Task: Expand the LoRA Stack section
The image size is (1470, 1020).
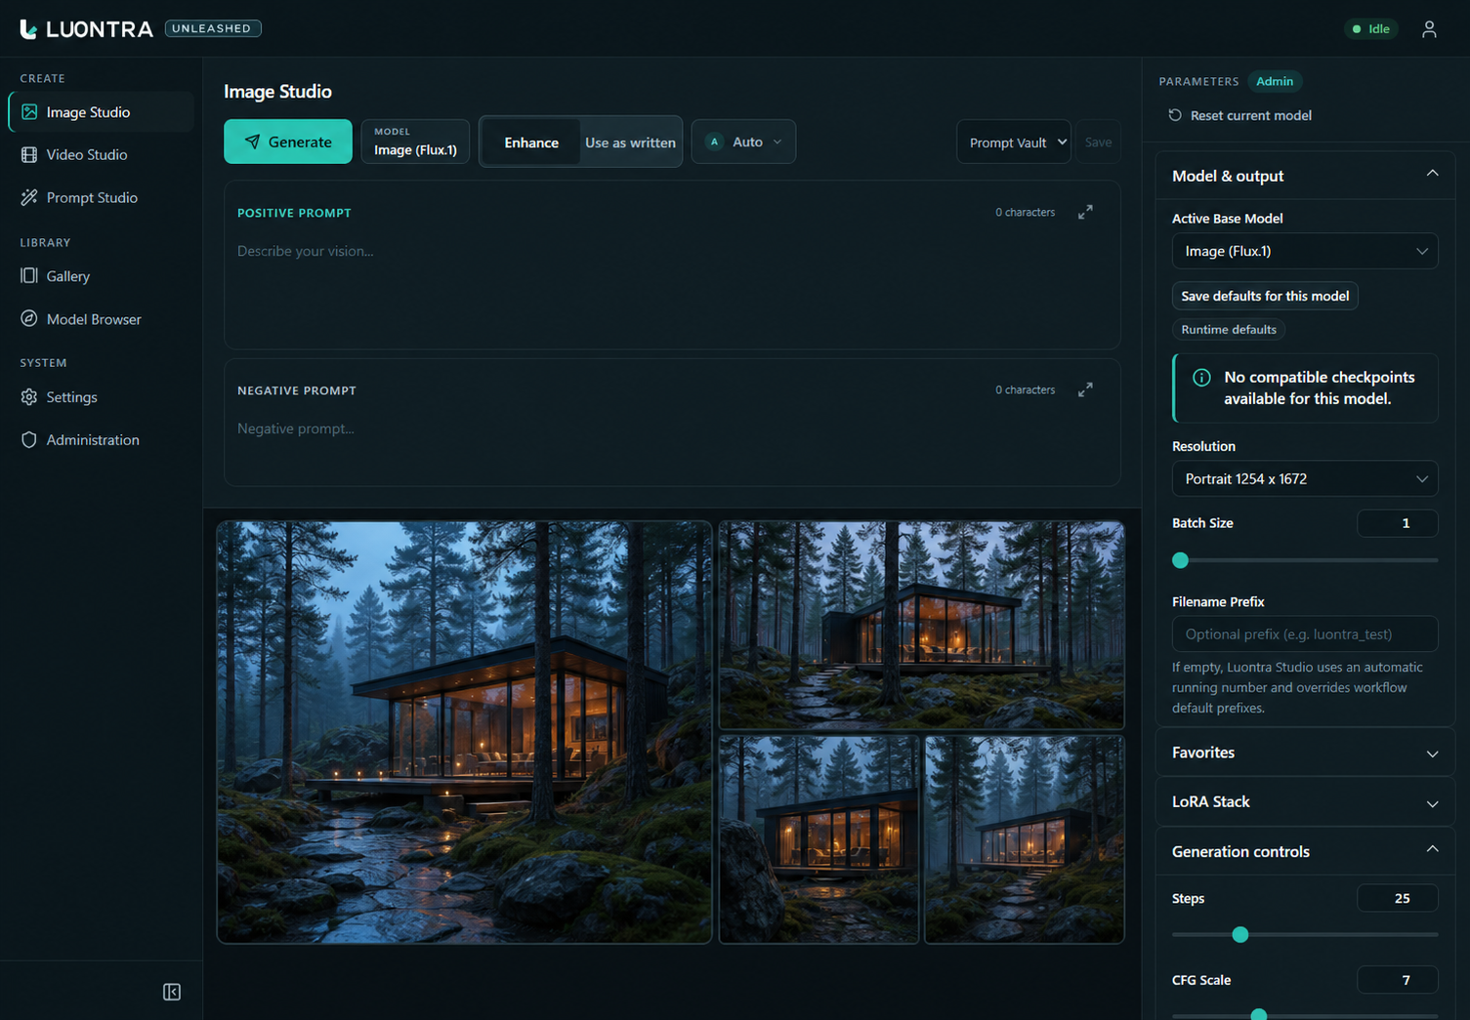Action: tap(1304, 801)
